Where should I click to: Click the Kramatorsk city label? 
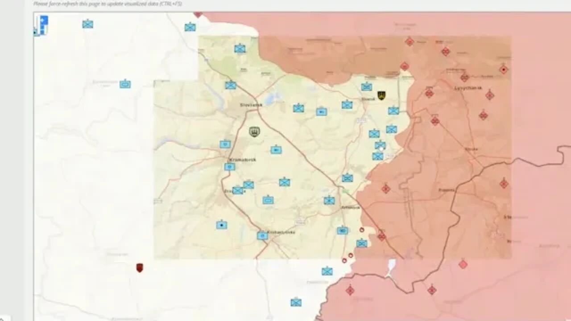[242, 160]
